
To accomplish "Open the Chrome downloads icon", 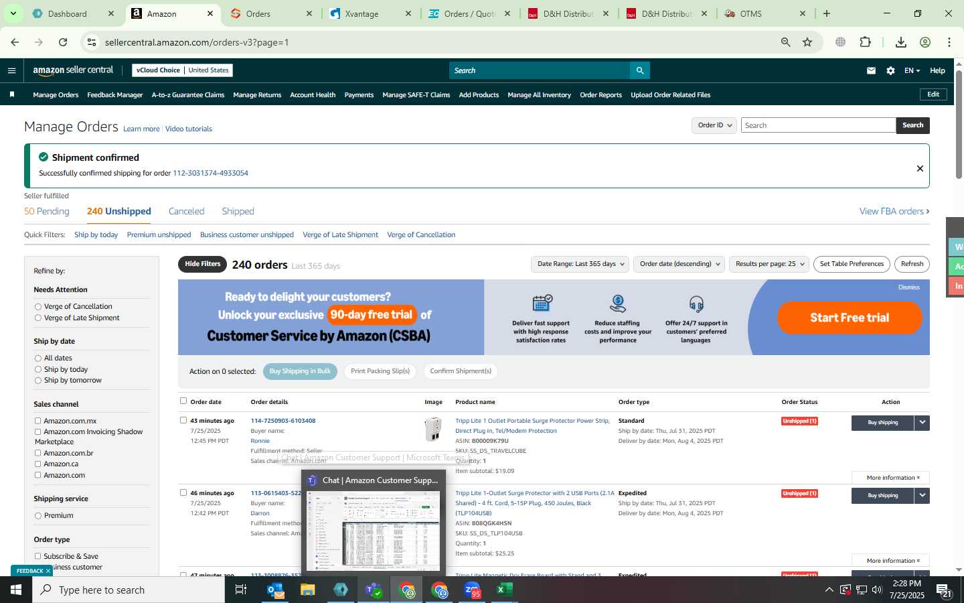I will pos(901,42).
